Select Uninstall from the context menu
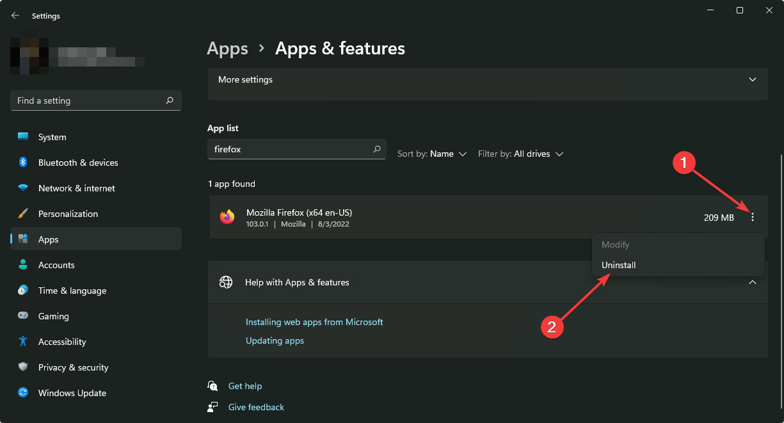 coord(619,265)
